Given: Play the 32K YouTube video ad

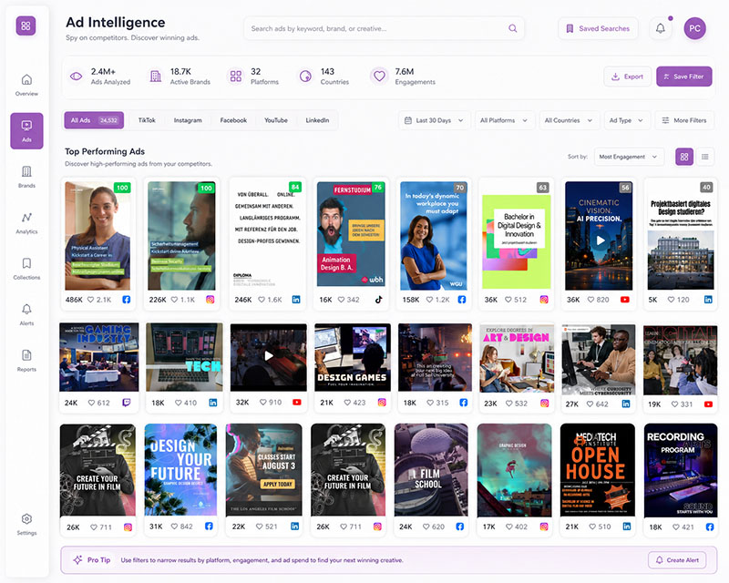Looking at the screenshot, I should pyautogui.click(x=269, y=356).
